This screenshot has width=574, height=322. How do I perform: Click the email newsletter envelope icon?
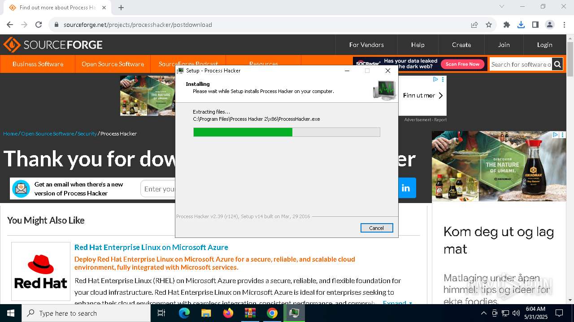tap(21, 189)
